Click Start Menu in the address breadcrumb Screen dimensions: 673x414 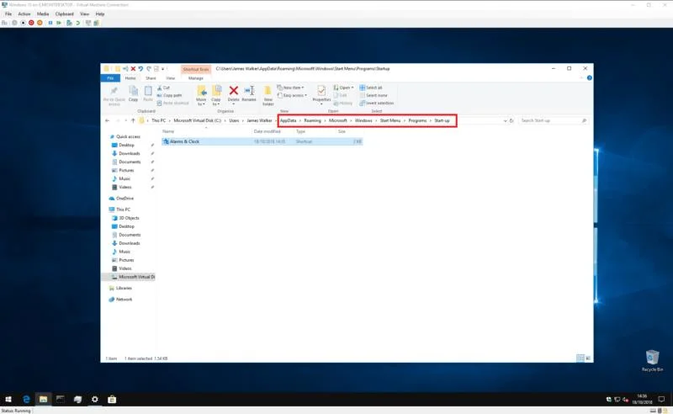[x=390, y=120]
